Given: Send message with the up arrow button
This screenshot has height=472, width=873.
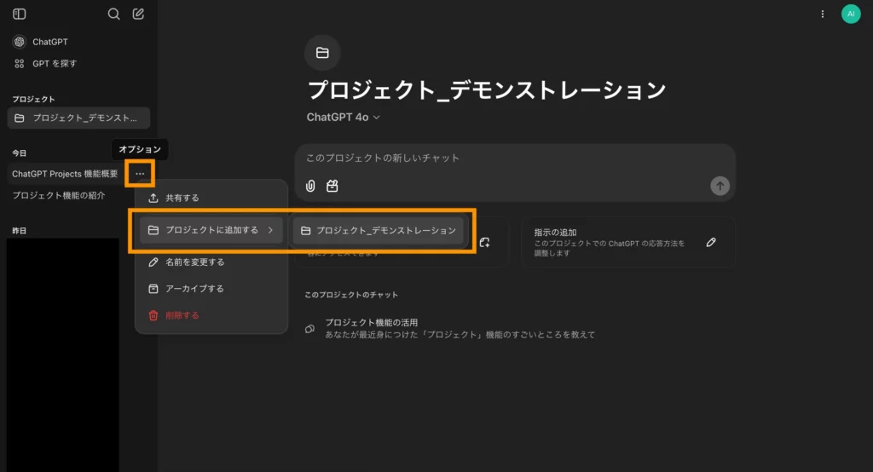Looking at the screenshot, I should click(x=720, y=186).
